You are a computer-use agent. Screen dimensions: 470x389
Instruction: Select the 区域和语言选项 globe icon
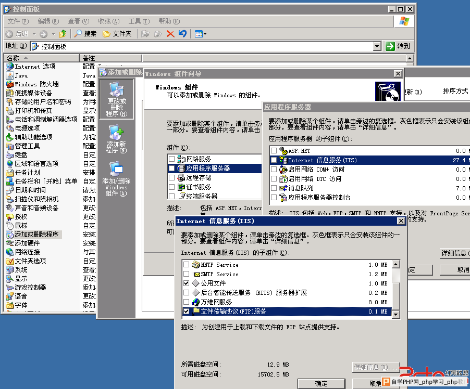(10, 164)
